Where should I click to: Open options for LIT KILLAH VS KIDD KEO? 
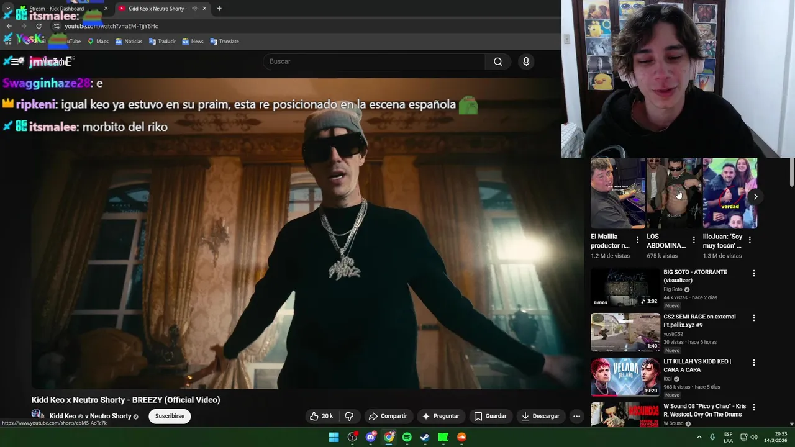(x=754, y=363)
